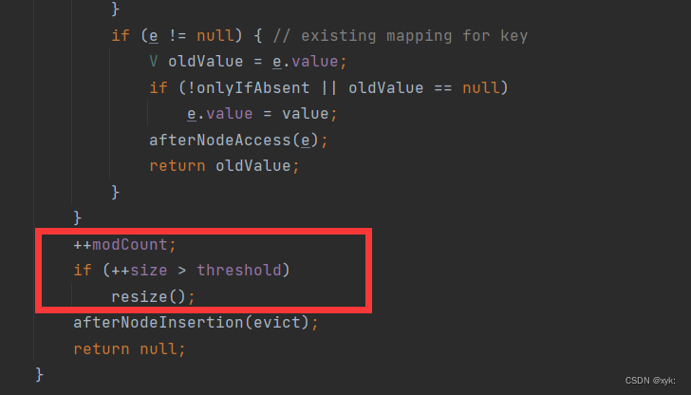Screen dimensions: 691x395
Task: Click the oldValue == null comparison
Action: 424,87
